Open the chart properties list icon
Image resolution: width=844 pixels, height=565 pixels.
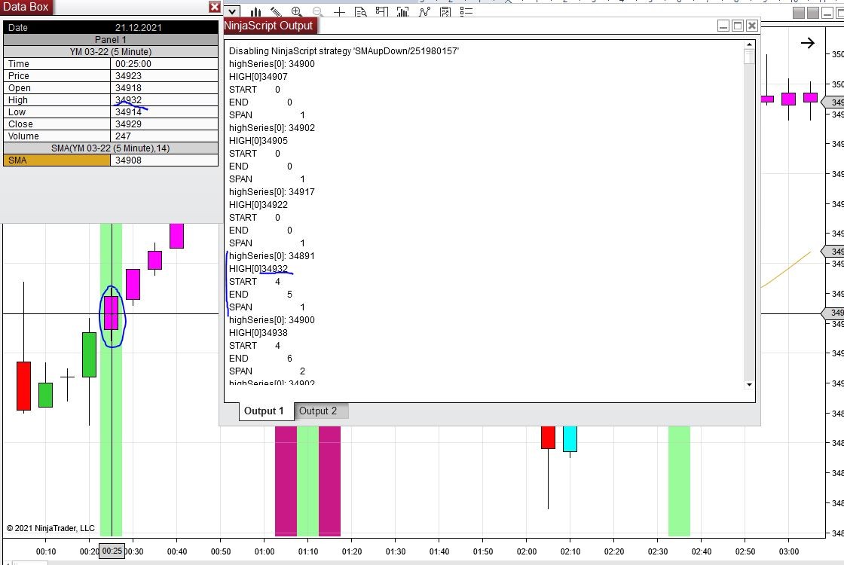click(466, 11)
